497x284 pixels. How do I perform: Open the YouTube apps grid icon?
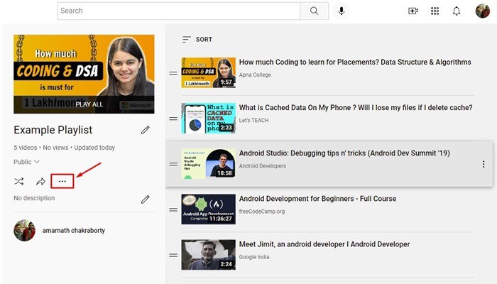point(435,11)
